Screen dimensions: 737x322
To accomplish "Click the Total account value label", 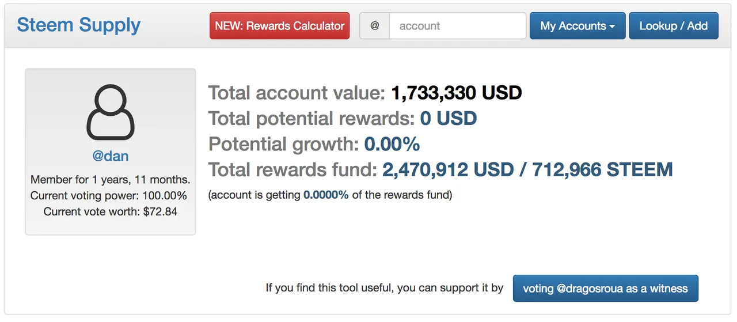I will point(297,93).
